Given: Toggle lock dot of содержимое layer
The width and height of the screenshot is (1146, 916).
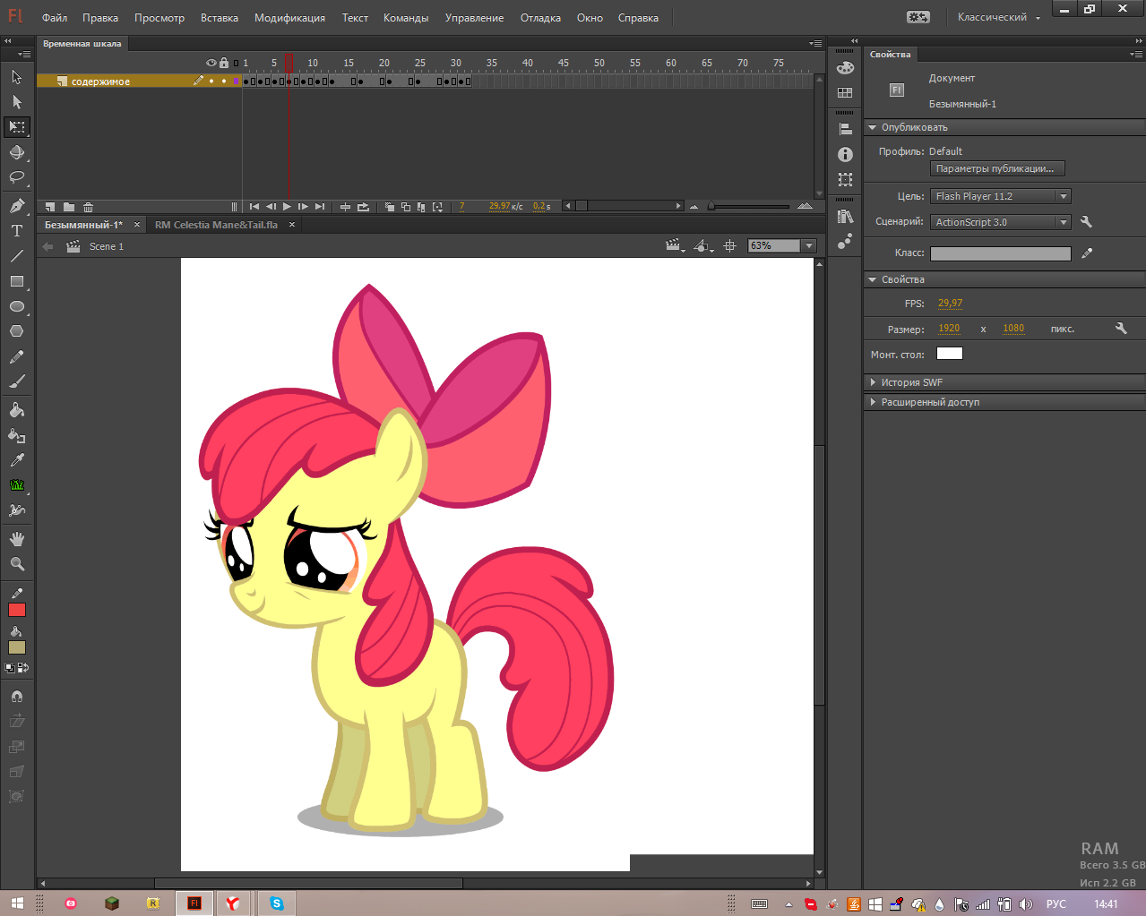Looking at the screenshot, I should [x=224, y=81].
